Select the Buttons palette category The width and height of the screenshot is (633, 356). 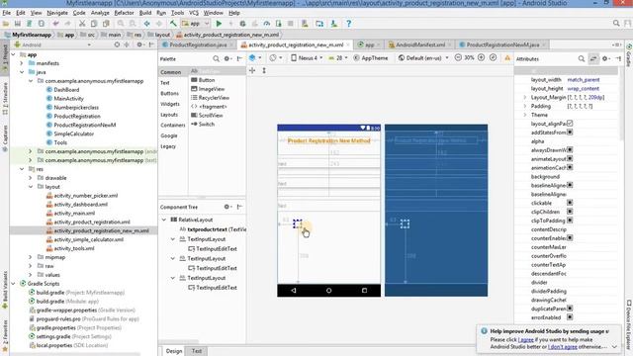click(x=169, y=93)
